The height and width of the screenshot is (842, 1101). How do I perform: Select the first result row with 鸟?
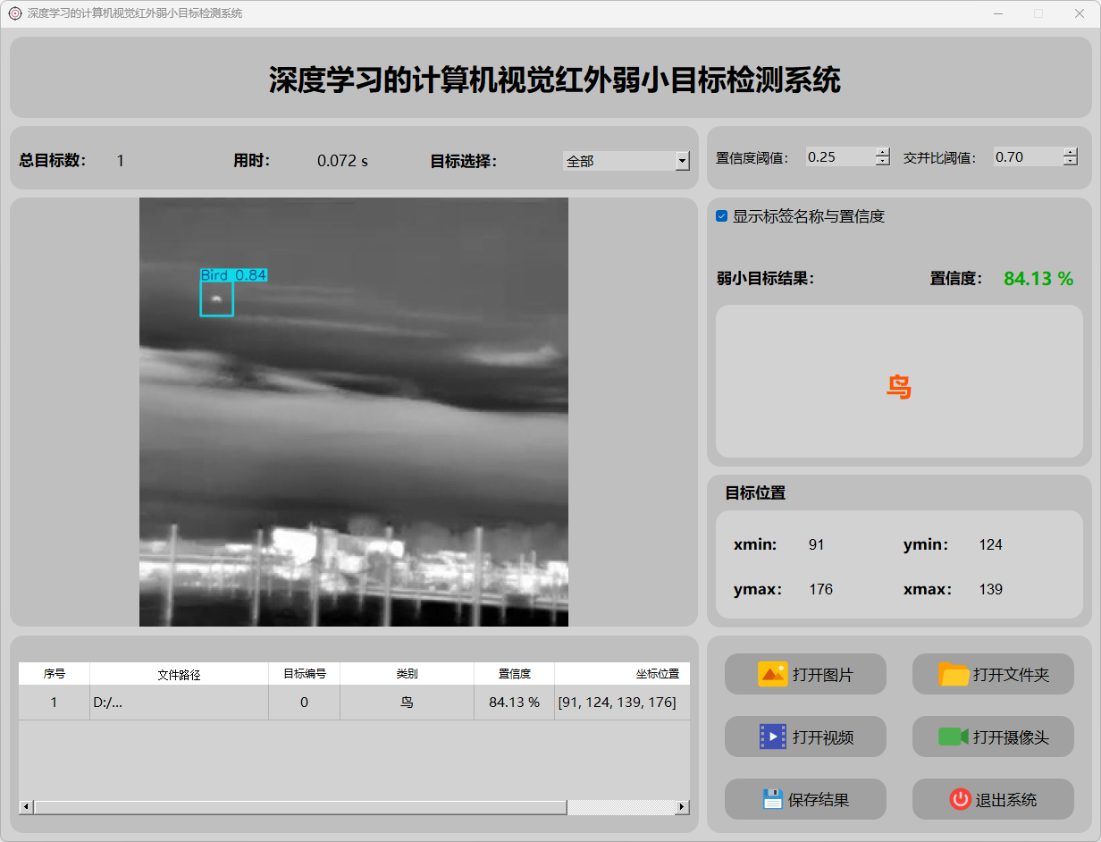tap(407, 703)
